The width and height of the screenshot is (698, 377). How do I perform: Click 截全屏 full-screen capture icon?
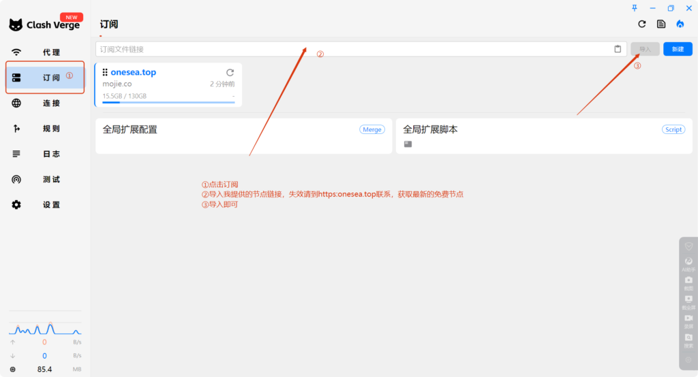point(688,302)
